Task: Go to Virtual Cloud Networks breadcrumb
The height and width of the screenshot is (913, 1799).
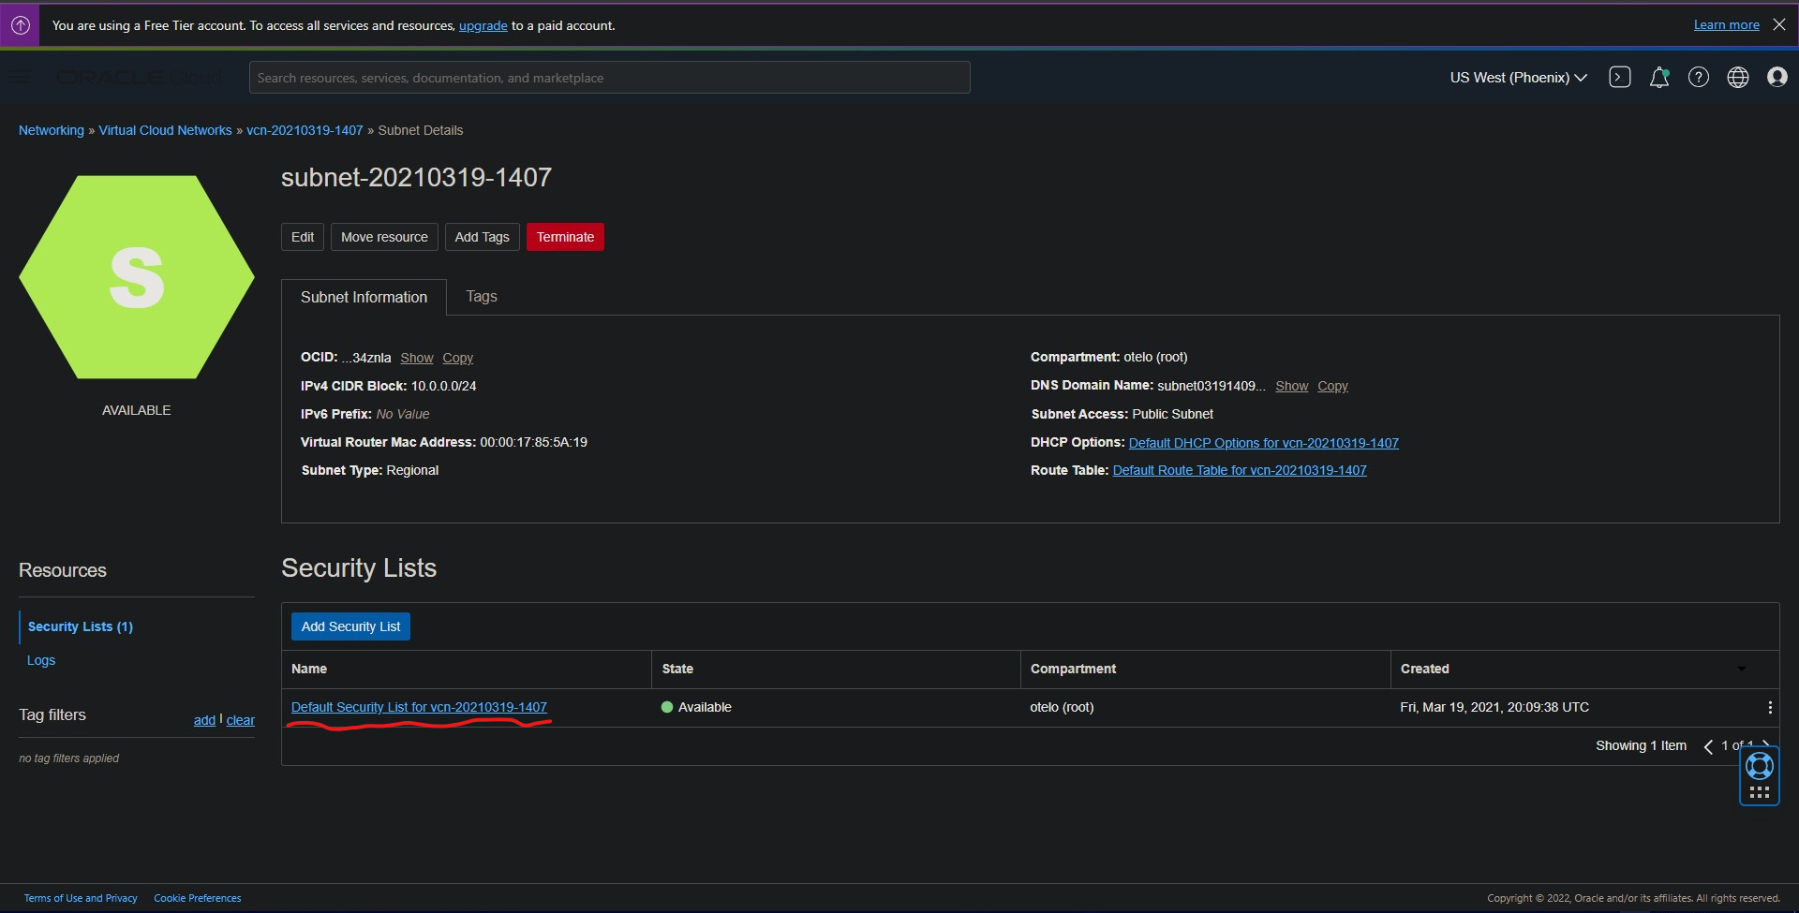Action: [165, 130]
